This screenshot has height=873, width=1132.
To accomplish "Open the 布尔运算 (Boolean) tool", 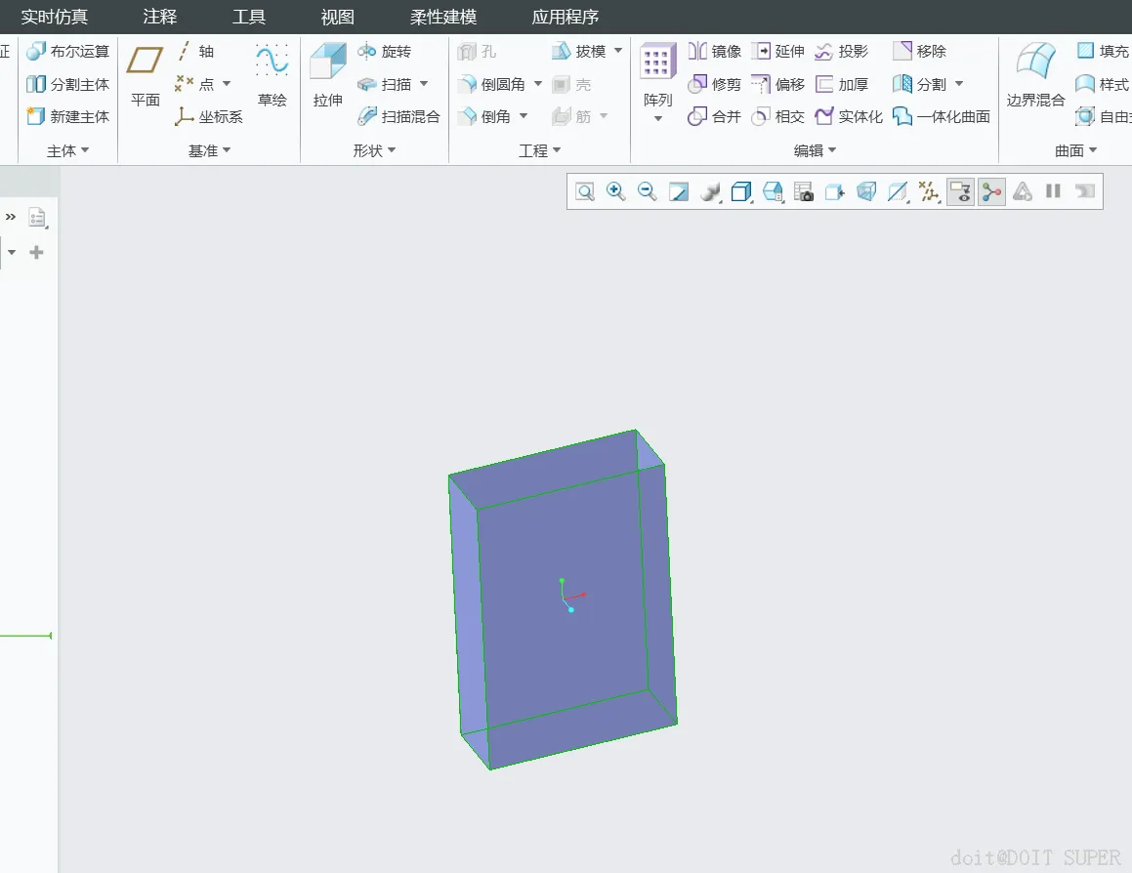I will (67, 52).
